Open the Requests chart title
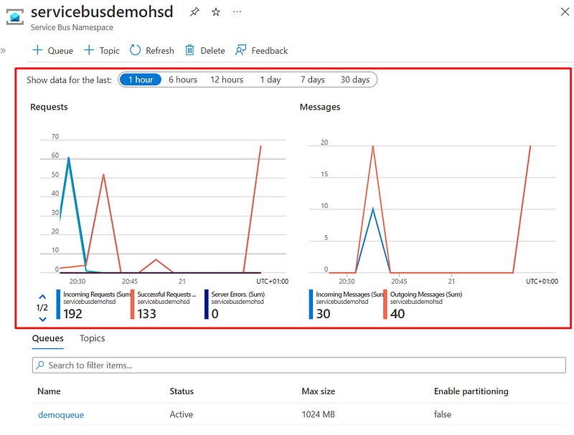The width and height of the screenshot is (574, 435). tap(49, 107)
